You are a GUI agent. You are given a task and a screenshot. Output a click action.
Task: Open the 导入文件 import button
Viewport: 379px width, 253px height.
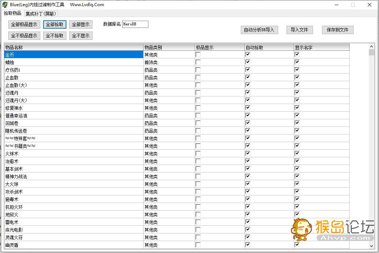(x=299, y=30)
